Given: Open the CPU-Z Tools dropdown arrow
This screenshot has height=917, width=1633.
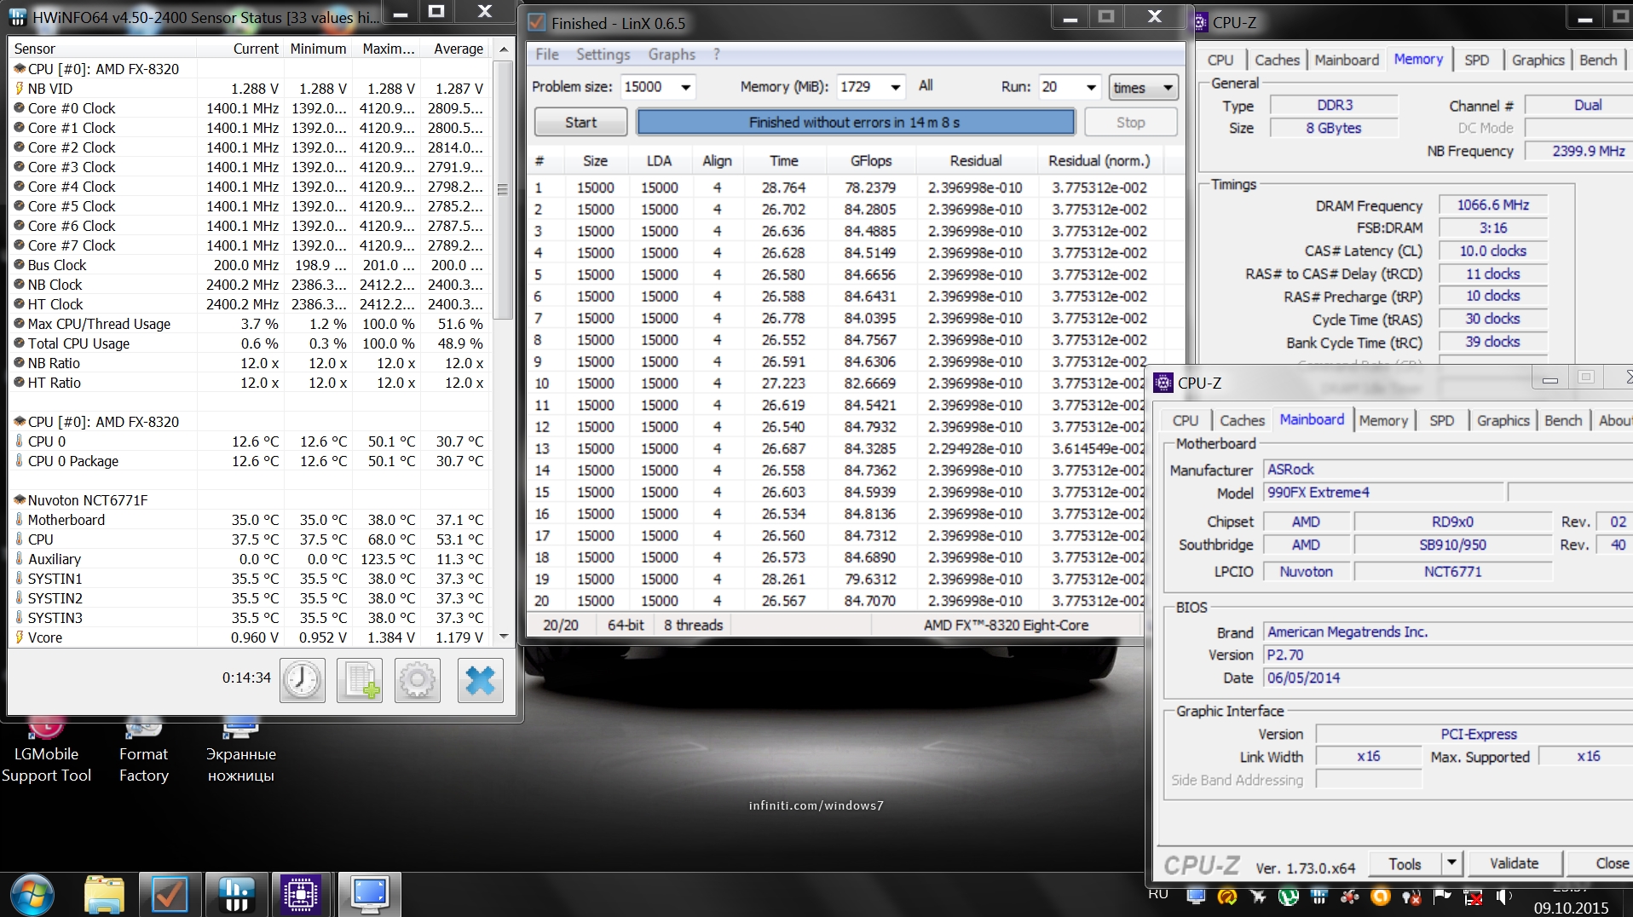Looking at the screenshot, I should (x=1452, y=863).
